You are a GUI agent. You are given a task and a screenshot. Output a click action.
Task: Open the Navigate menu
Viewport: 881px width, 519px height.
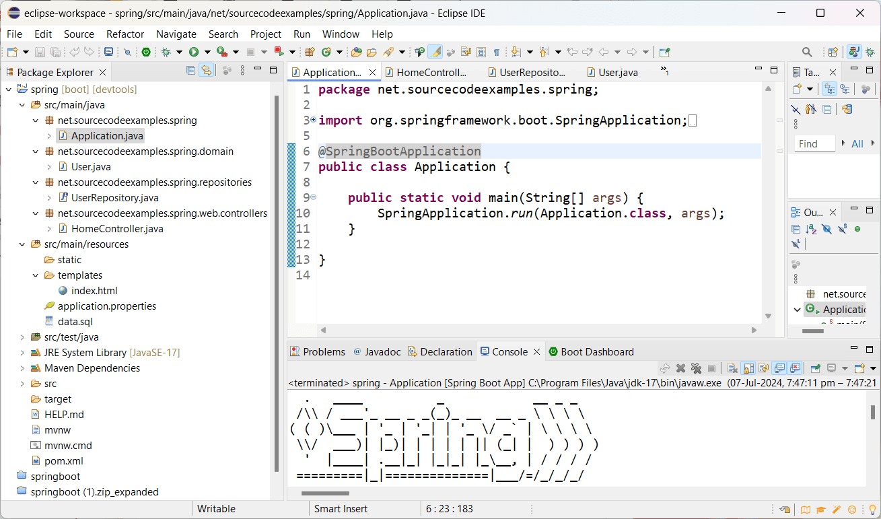click(176, 34)
